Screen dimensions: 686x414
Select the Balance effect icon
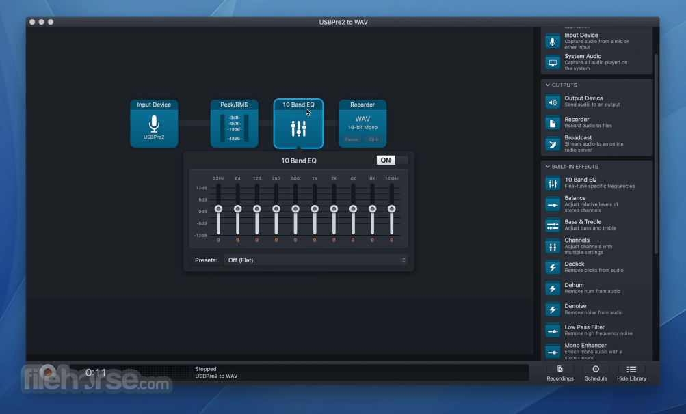click(553, 204)
